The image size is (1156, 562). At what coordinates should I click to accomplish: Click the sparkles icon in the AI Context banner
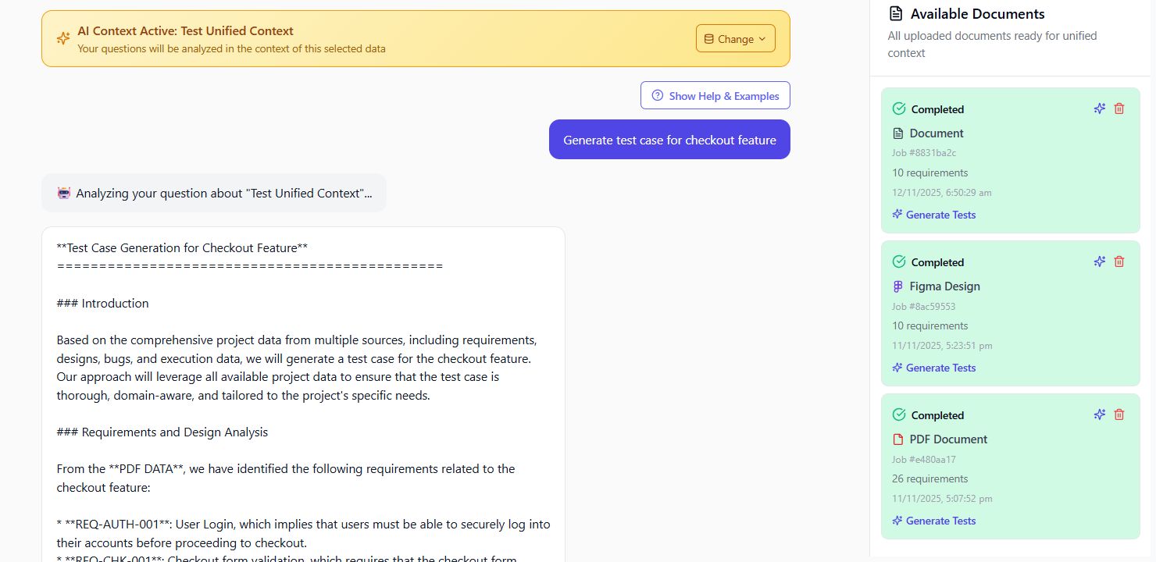(63, 37)
